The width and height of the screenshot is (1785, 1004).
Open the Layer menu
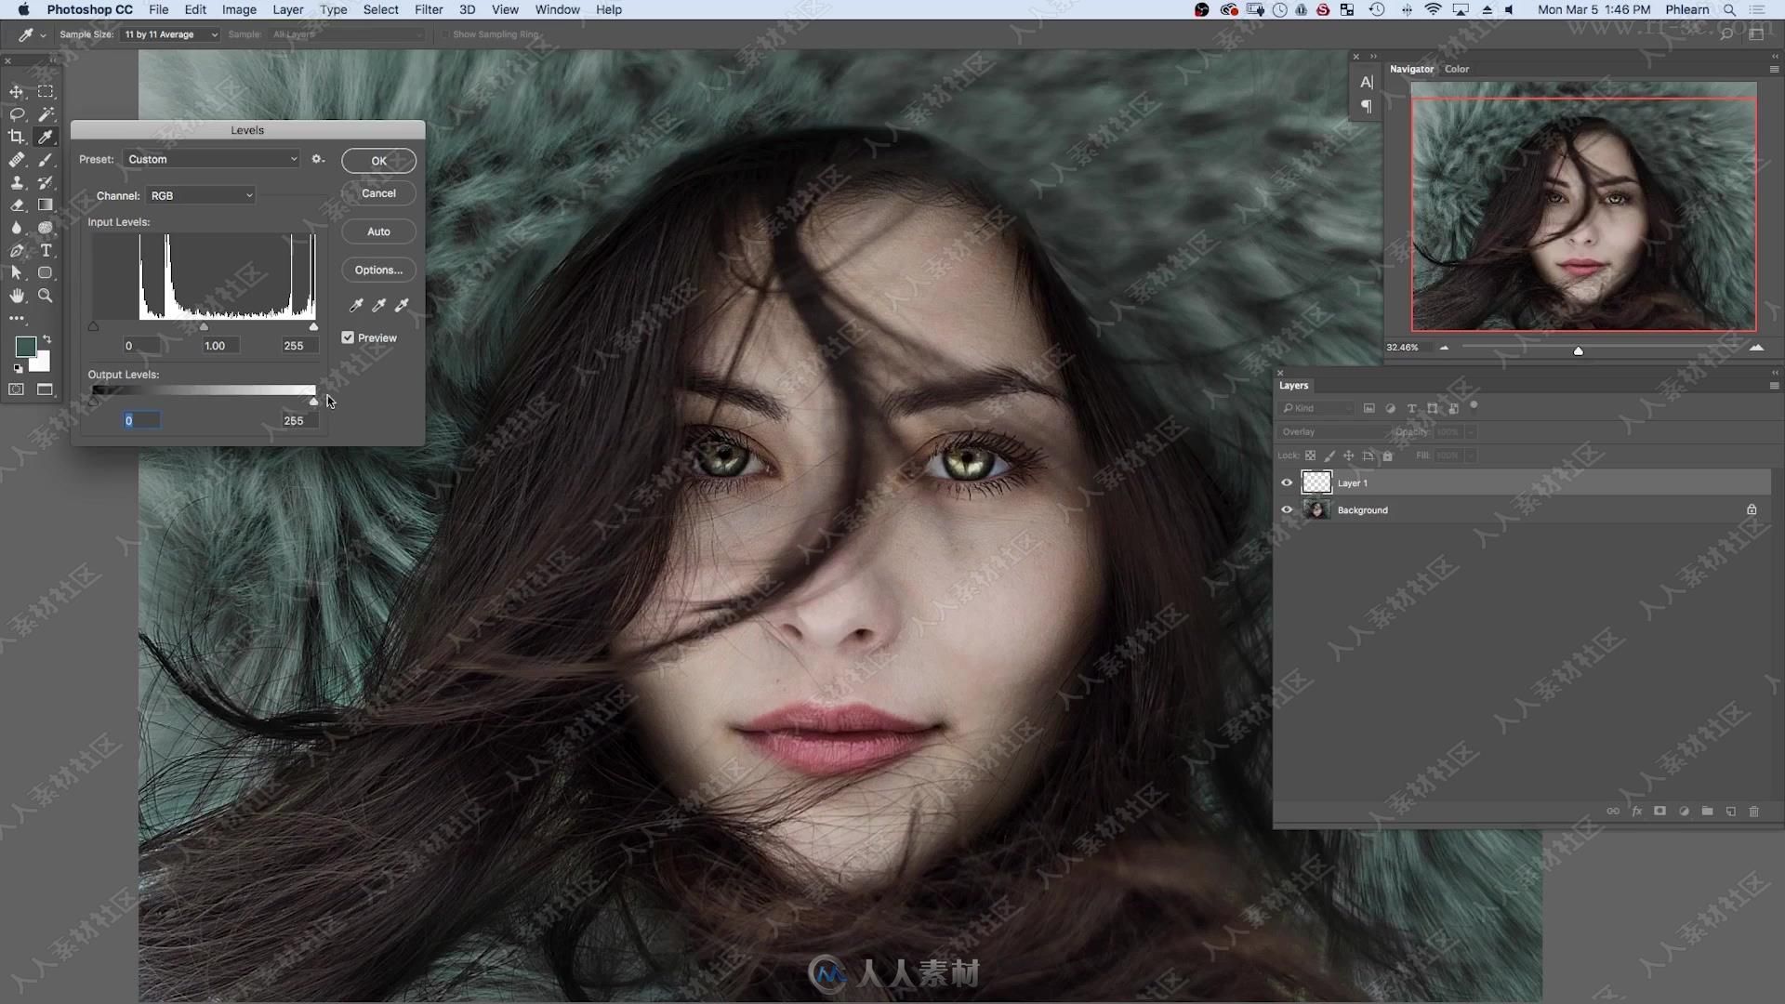pyautogui.click(x=287, y=9)
